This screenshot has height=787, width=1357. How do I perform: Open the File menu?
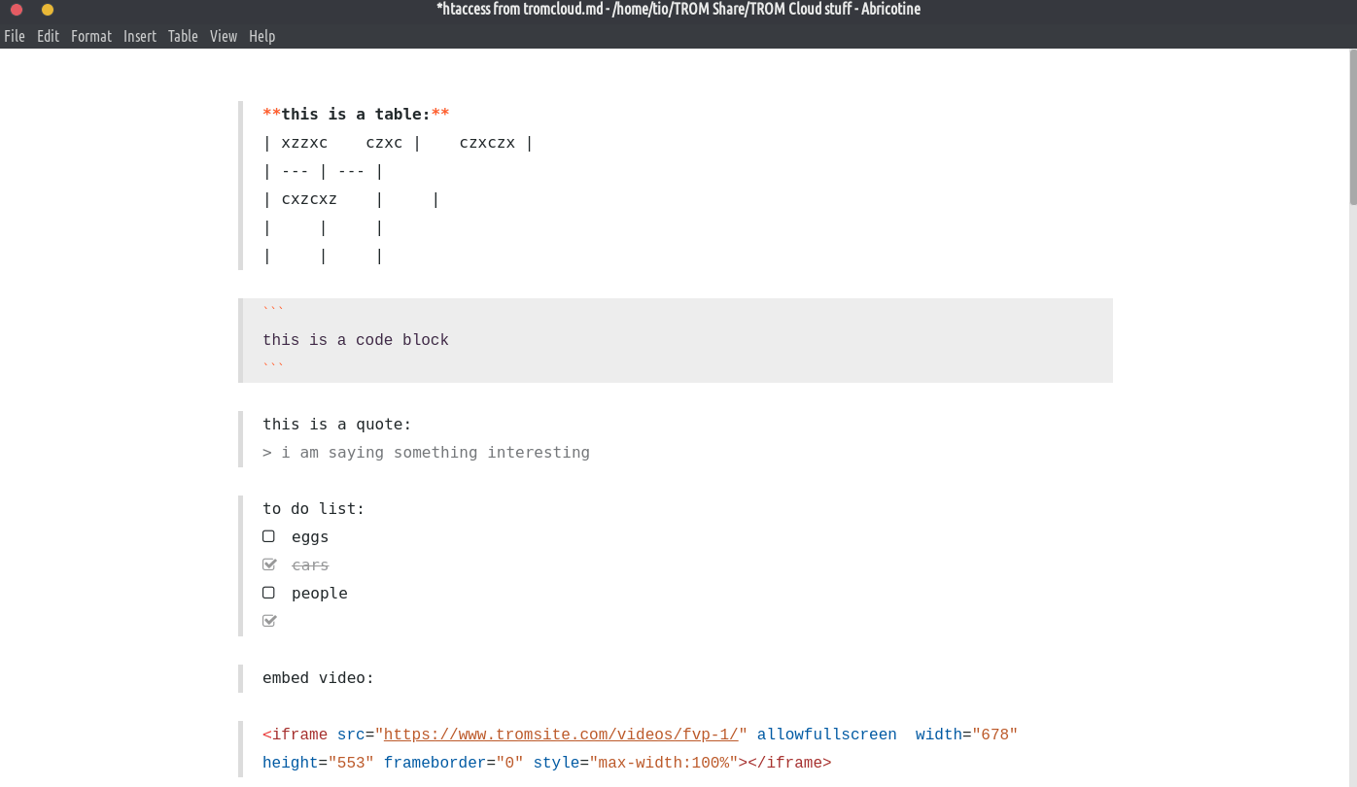click(15, 36)
